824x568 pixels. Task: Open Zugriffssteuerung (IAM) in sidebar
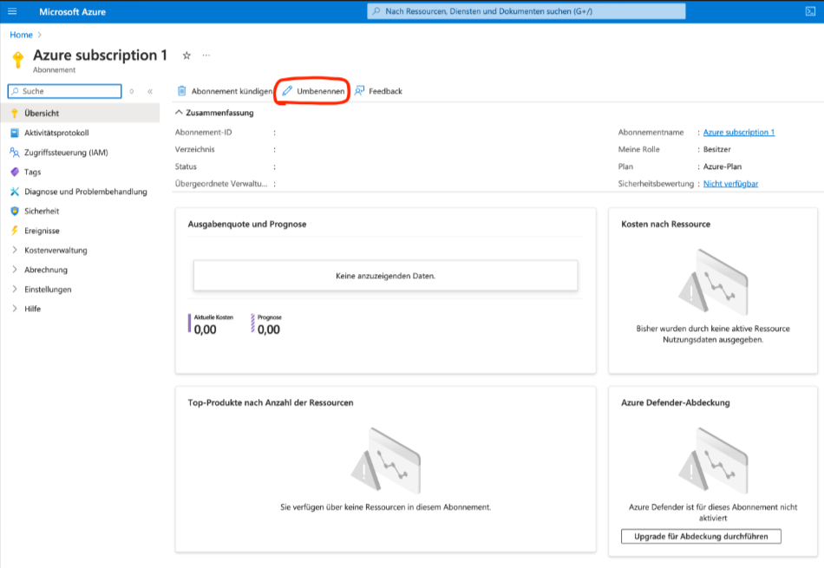[66, 153]
